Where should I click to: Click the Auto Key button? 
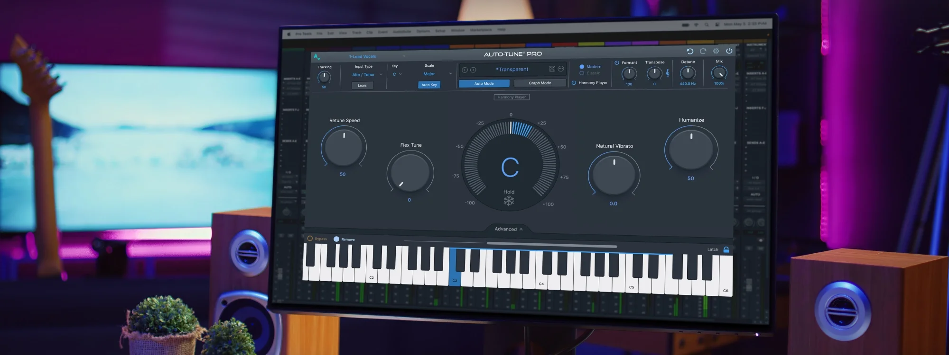[429, 85]
